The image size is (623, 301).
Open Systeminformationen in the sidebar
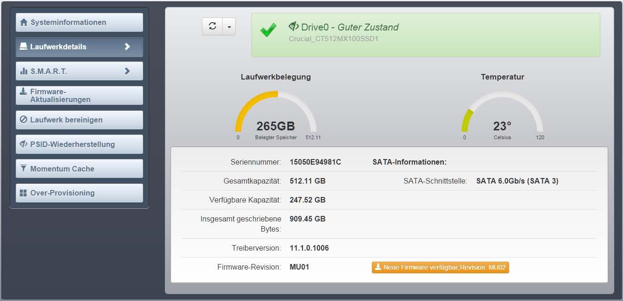pos(79,22)
